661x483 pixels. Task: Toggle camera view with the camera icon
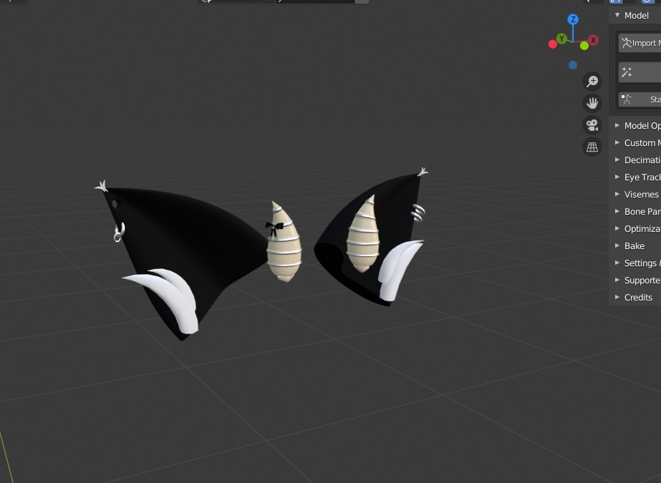(592, 125)
